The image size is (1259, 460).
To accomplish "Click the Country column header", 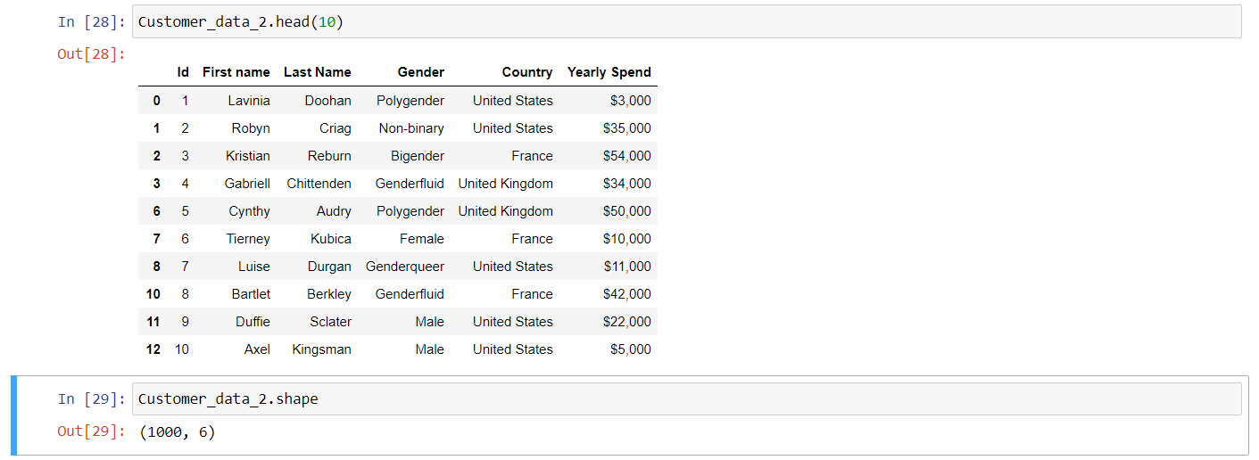I will point(527,72).
